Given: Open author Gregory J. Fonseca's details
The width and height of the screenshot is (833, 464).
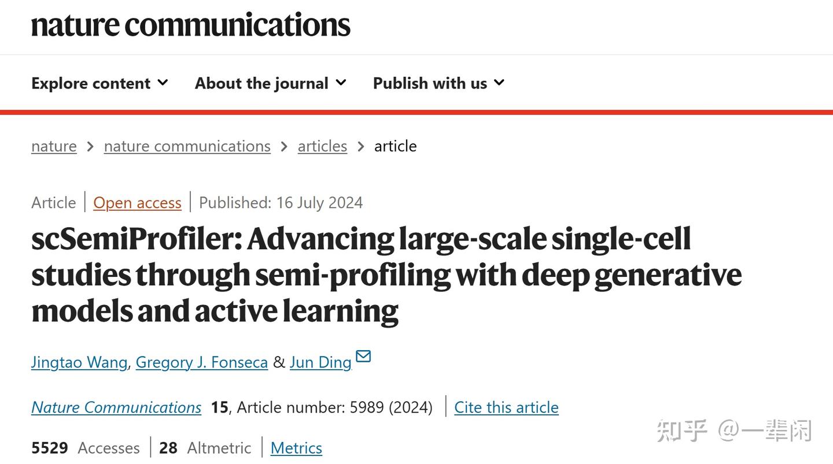Looking at the screenshot, I should pyautogui.click(x=201, y=362).
